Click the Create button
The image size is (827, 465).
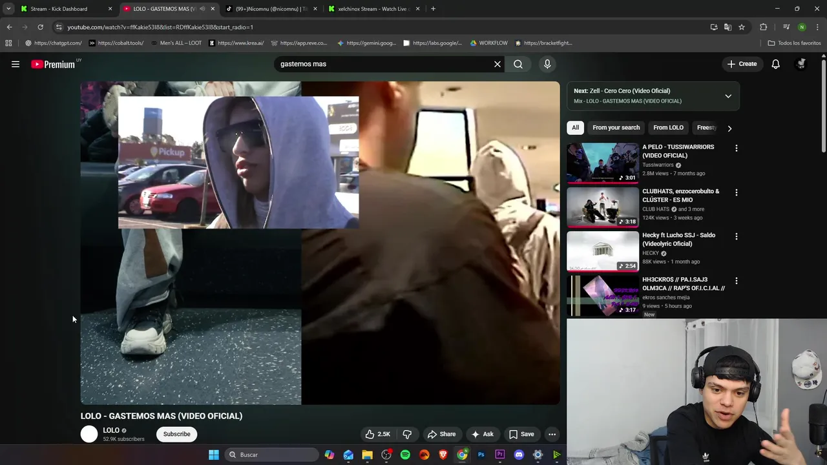[742, 64]
